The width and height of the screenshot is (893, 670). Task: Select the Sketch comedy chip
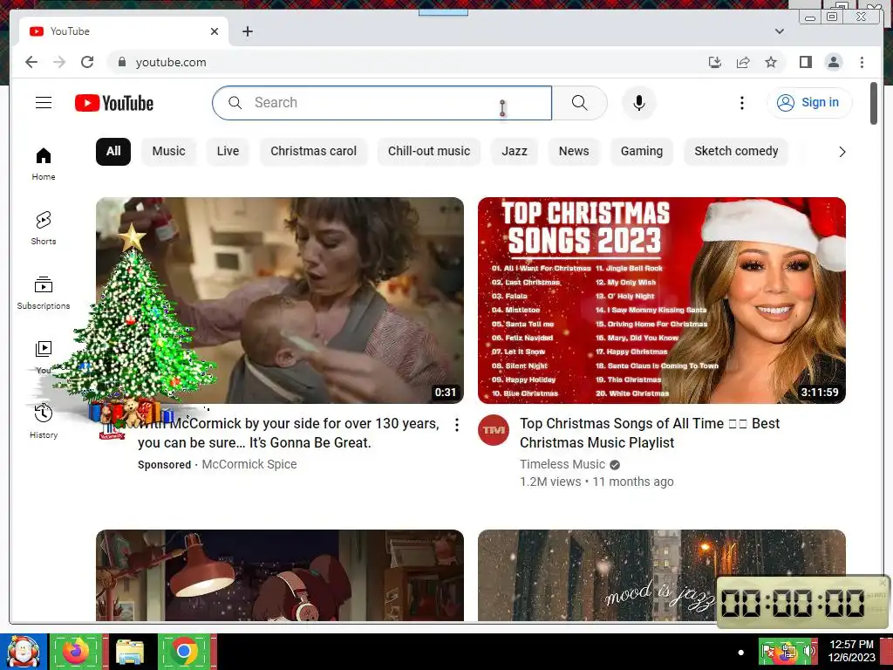(736, 152)
